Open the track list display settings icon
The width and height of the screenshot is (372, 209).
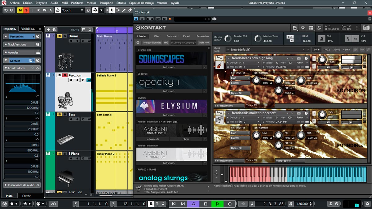click(x=83, y=30)
